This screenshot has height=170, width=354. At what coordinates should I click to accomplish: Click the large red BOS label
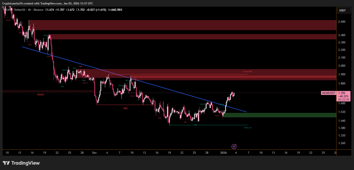(x=125, y=108)
